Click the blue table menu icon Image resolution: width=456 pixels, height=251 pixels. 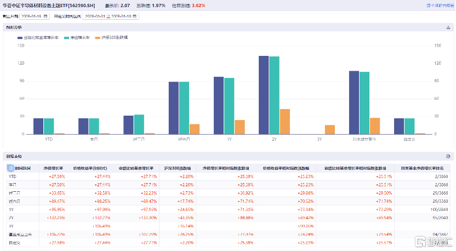[x=10, y=168]
